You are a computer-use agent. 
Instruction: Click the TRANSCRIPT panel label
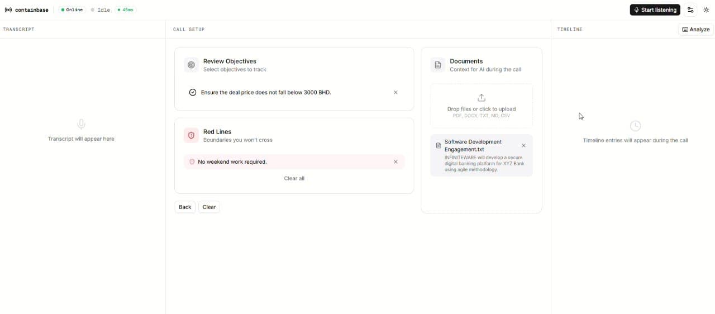pyautogui.click(x=18, y=29)
